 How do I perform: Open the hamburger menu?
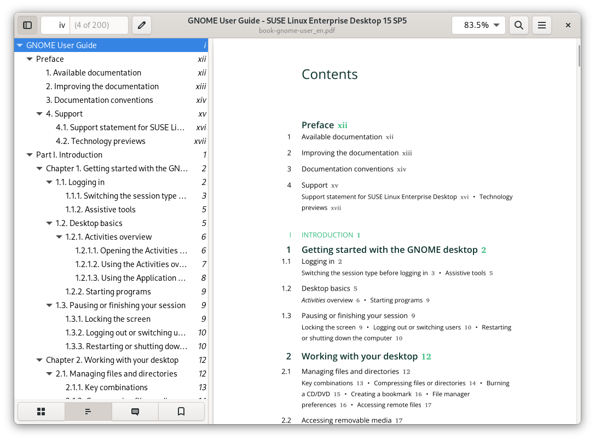click(x=541, y=25)
